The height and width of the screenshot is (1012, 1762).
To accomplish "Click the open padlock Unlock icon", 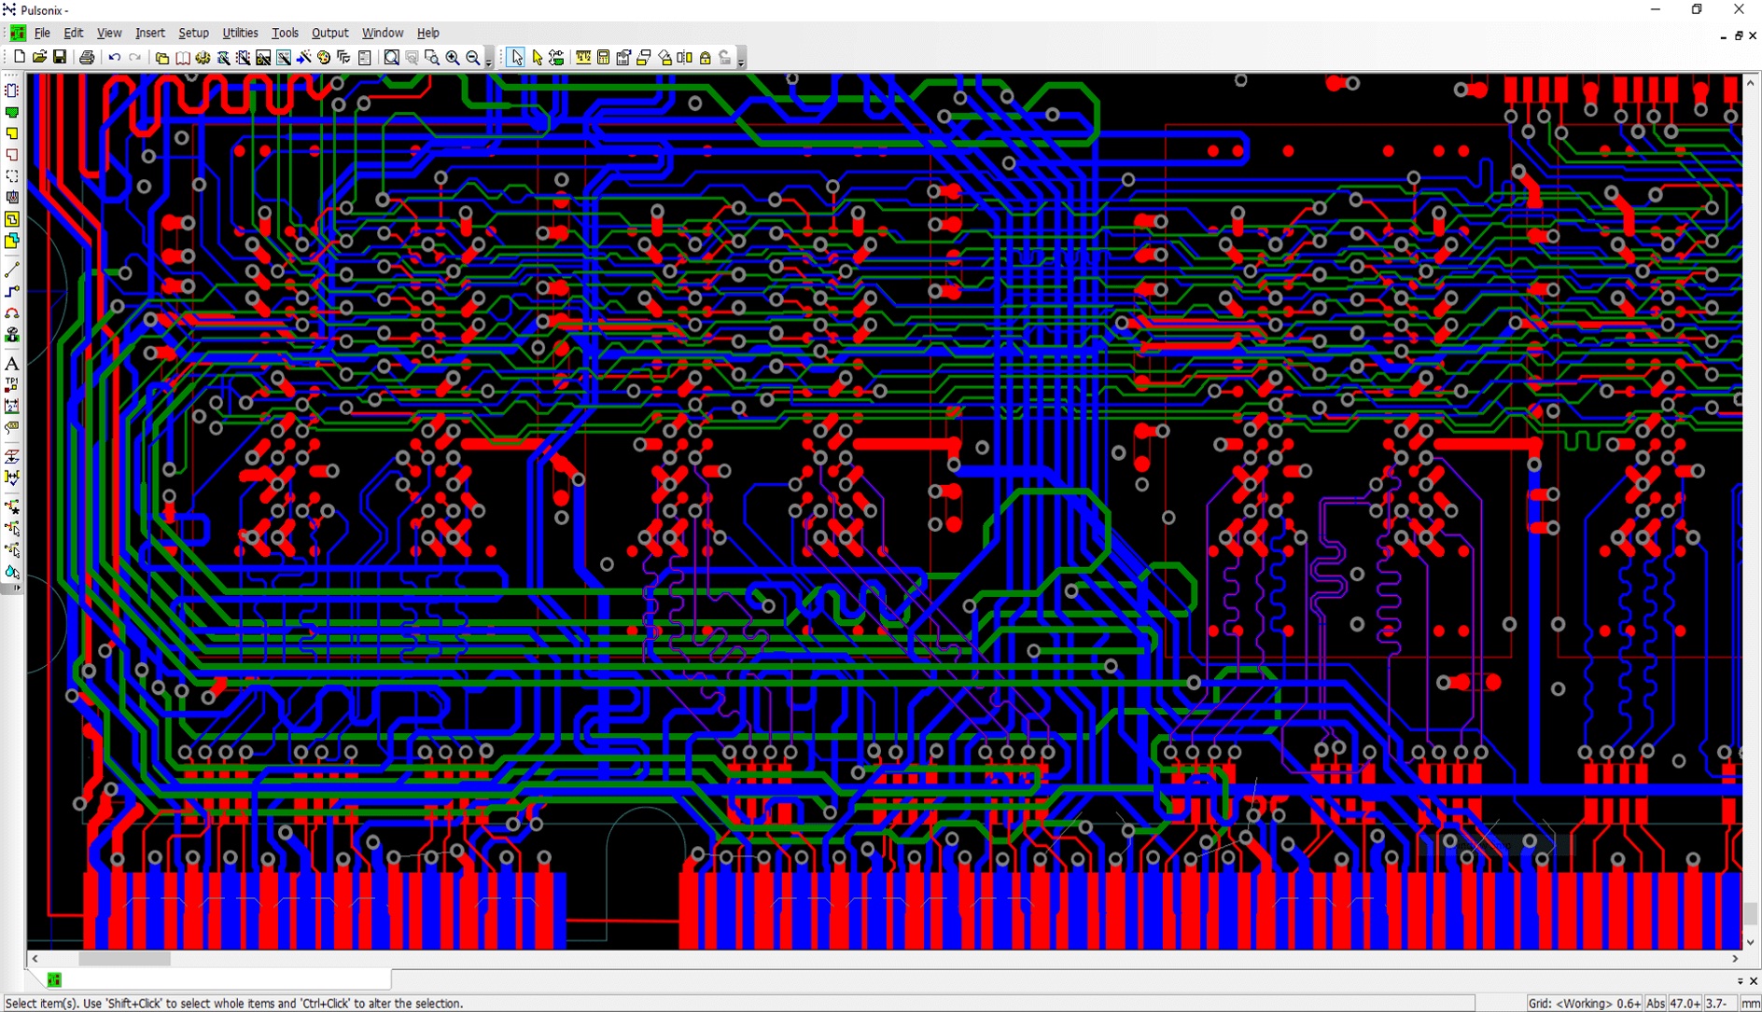I will pyautogui.click(x=725, y=58).
